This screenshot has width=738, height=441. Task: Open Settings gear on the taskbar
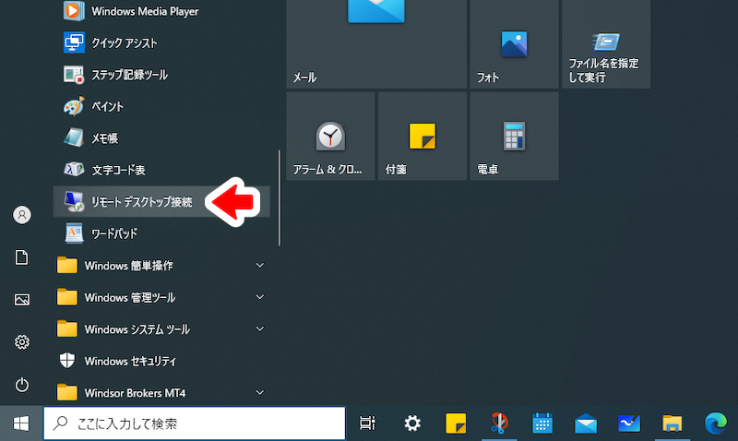(412, 423)
